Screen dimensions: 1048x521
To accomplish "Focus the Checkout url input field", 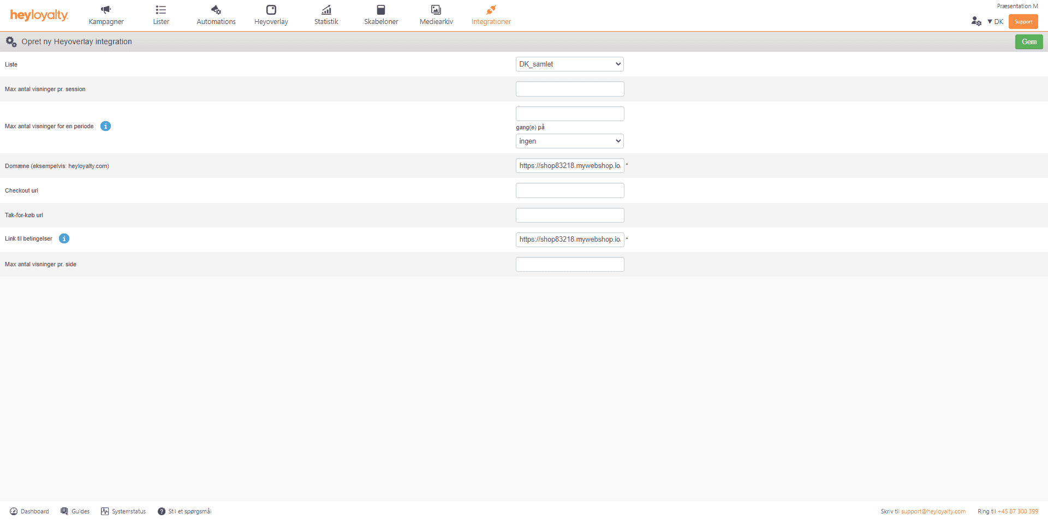I will click(569, 190).
